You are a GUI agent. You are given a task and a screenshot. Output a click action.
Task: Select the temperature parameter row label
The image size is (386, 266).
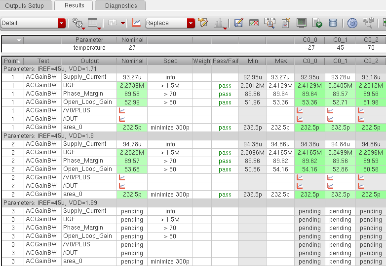[x=89, y=48]
